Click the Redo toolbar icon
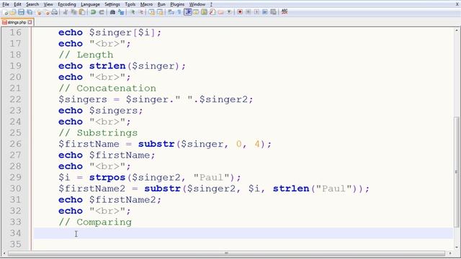This screenshot has height=259, width=461. pyautogui.click(x=102, y=12)
